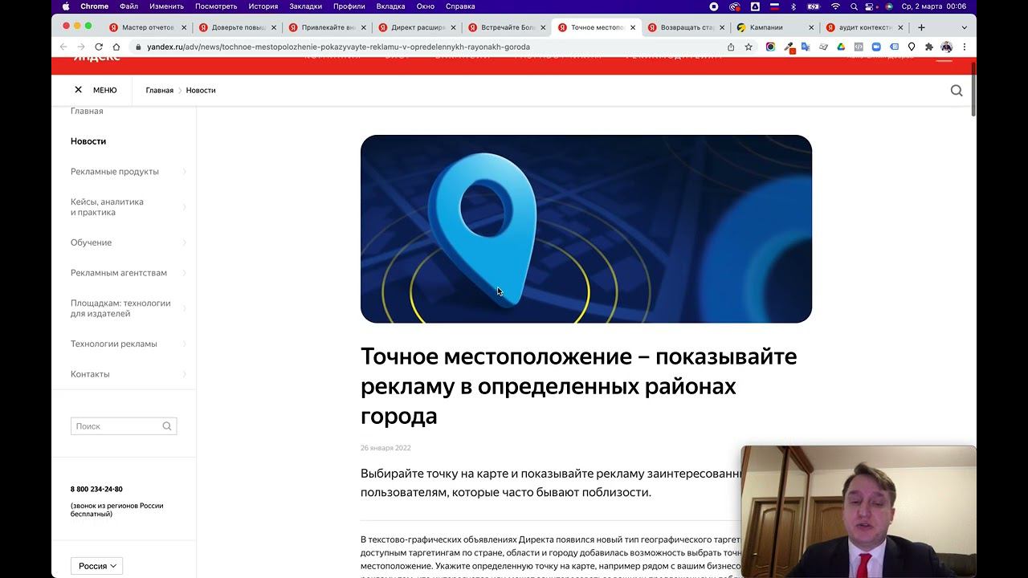This screenshot has width=1028, height=578.
Task: Select 'Новости' in the sidebar
Action: 88,141
